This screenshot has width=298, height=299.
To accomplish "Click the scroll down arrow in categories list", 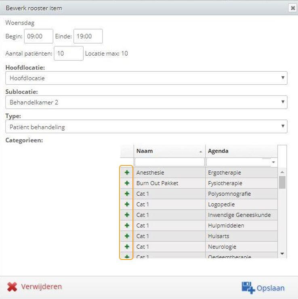I will (x=282, y=254).
